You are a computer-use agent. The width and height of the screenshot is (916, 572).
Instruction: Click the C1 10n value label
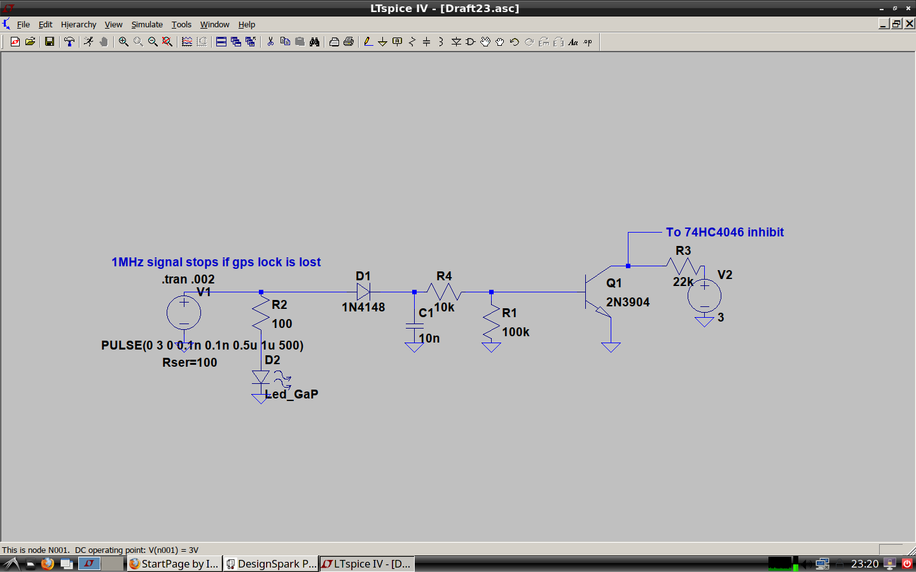(429, 338)
